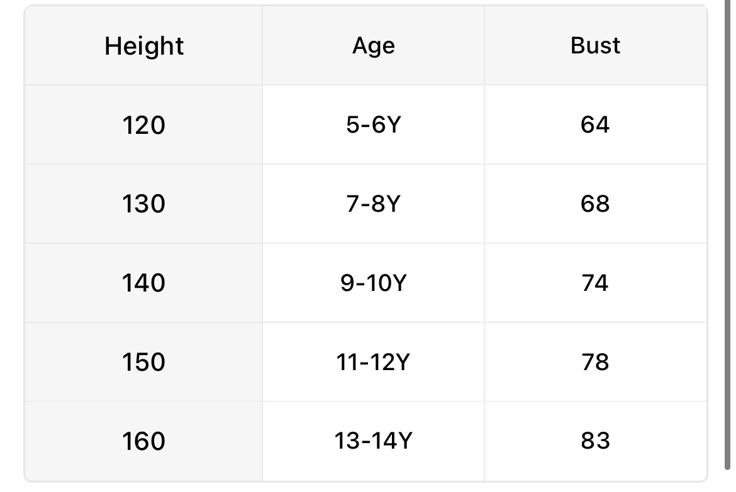The width and height of the screenshot is (736, 492).
Task: Click the 7-8Y age cell
Action: point(373,204)
